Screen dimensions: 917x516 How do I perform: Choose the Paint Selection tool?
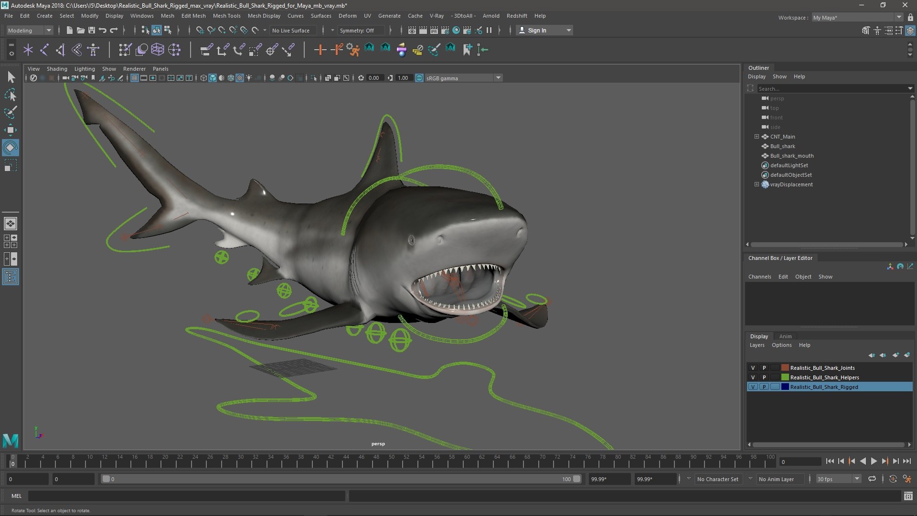pos(11,112)
